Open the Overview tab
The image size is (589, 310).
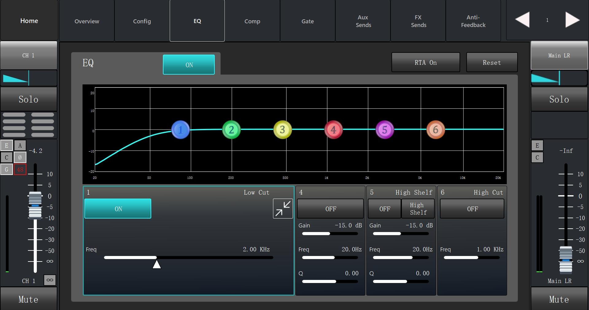pyautogui.click(x=87, y=21)
